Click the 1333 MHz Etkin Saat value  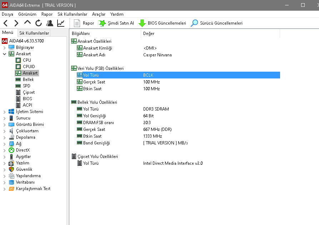(153, 136)
